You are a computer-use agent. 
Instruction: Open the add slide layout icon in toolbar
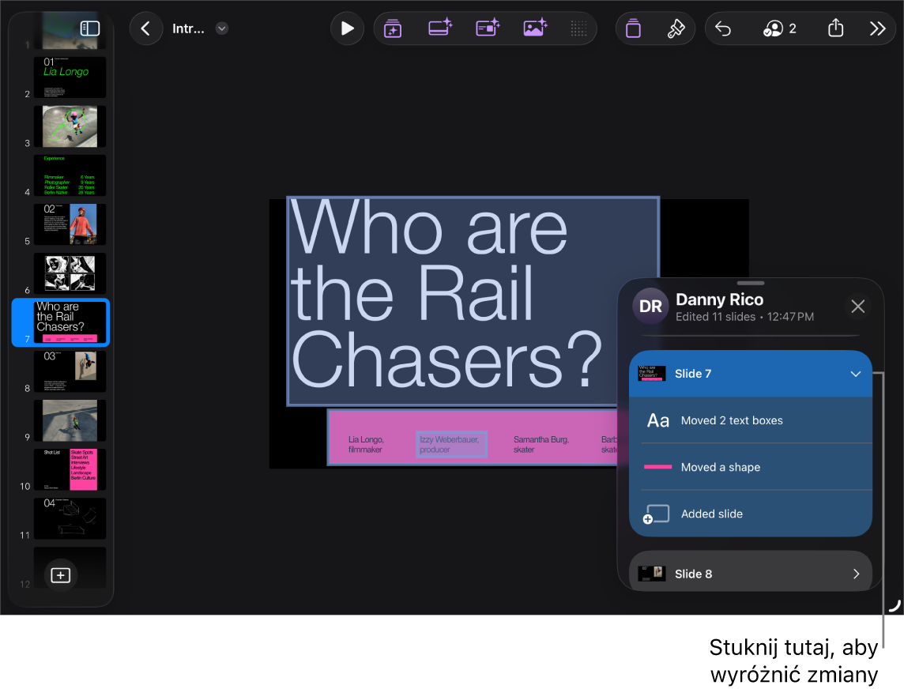point(393,28)
